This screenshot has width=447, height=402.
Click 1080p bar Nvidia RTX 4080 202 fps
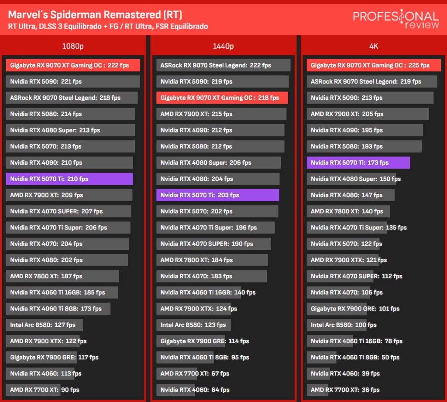tap(67, 260)
